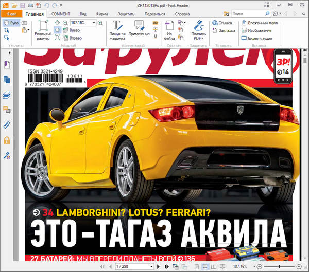The height and width of the screenshot is (272, 309).
Task: Open the Comments panel in the sidebar
Action: 7,110
